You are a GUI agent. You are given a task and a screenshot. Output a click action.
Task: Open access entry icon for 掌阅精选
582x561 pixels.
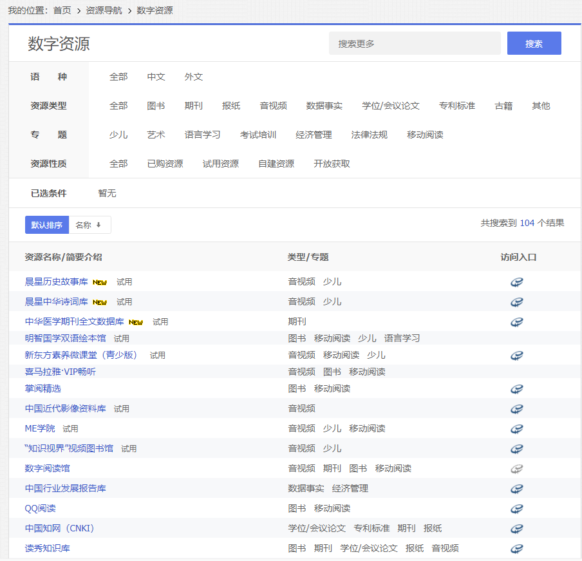[x=516, y=389]
